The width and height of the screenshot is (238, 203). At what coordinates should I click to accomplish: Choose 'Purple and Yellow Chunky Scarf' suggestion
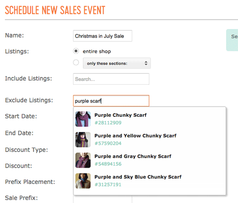click(x=149, y=140)
